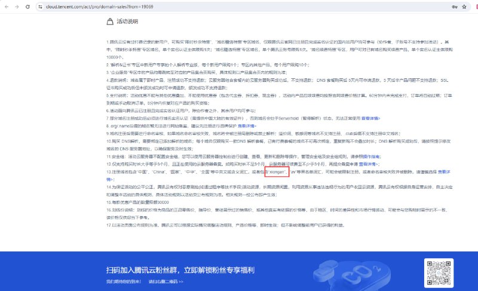Click rule 9 text about 域名命名审核
Viewport: 478px width, 291px height.
pyautogui.click(x=253, y=133)
